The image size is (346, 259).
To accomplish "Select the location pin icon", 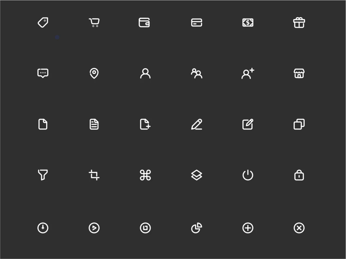I will point(94,73).
